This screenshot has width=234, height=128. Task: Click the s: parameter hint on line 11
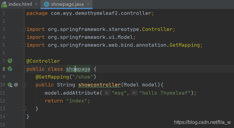pyautogui.click(x=107, y=93)
